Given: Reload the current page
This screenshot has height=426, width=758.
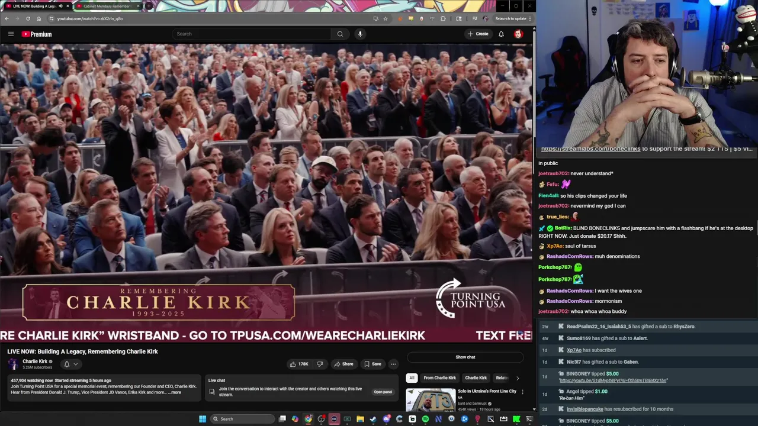Looking at the screenshot, I should pyautogui.click(x=28, y=18).
